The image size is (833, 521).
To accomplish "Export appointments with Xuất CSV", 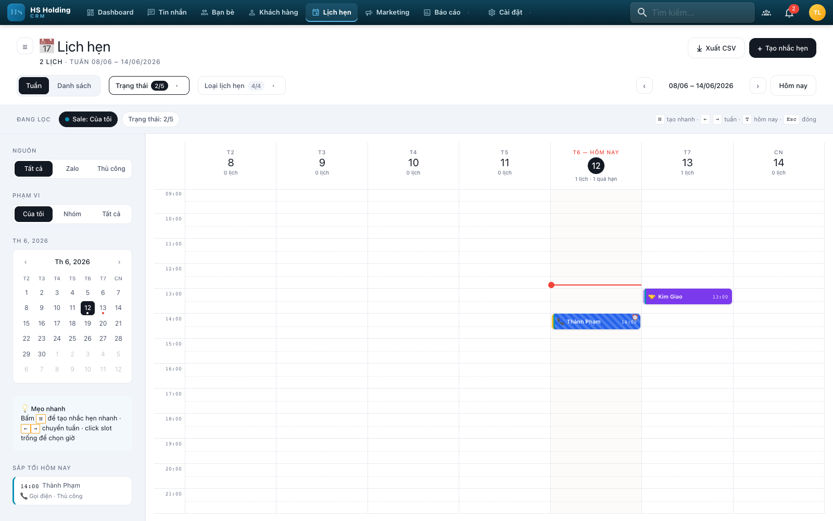I will (x=716, y=48).
